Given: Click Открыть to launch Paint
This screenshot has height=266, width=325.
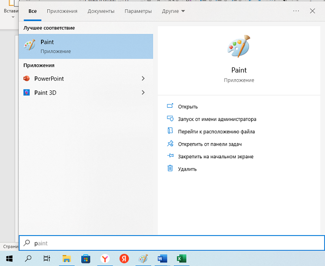Looking at the screenshot, I should (188, 107).
